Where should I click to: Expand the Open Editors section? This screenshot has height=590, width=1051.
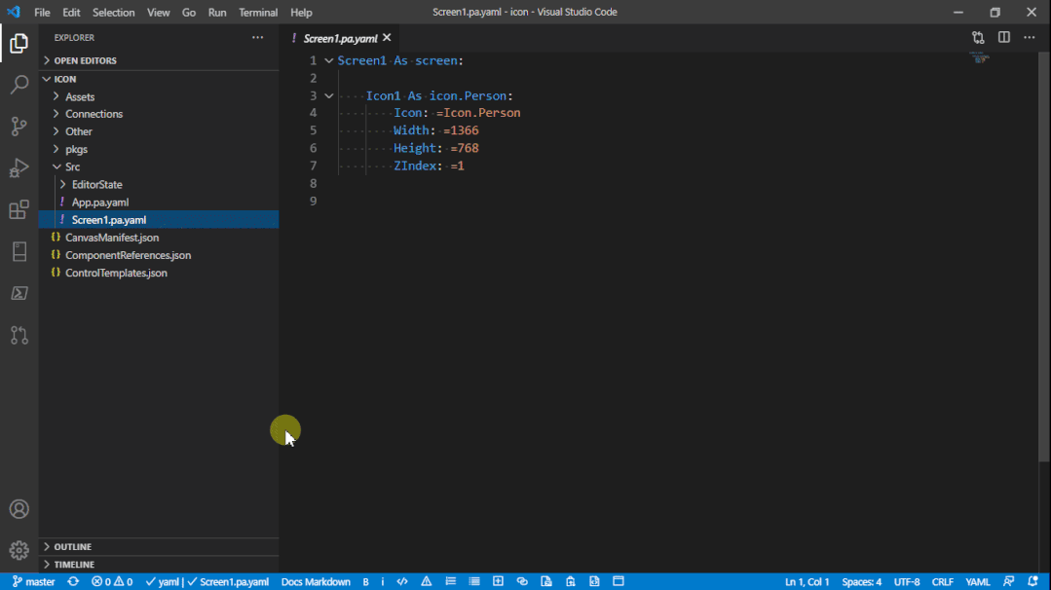click(x=85, y=60)
